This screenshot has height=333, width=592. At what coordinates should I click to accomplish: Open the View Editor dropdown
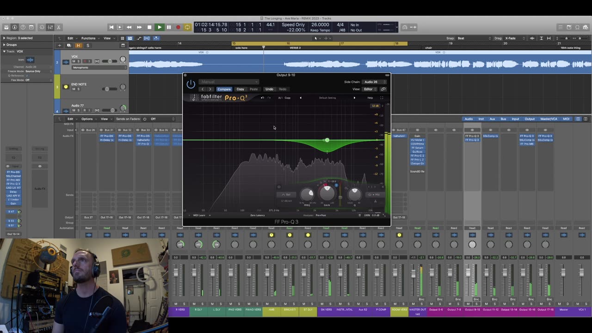coord(370,89)
